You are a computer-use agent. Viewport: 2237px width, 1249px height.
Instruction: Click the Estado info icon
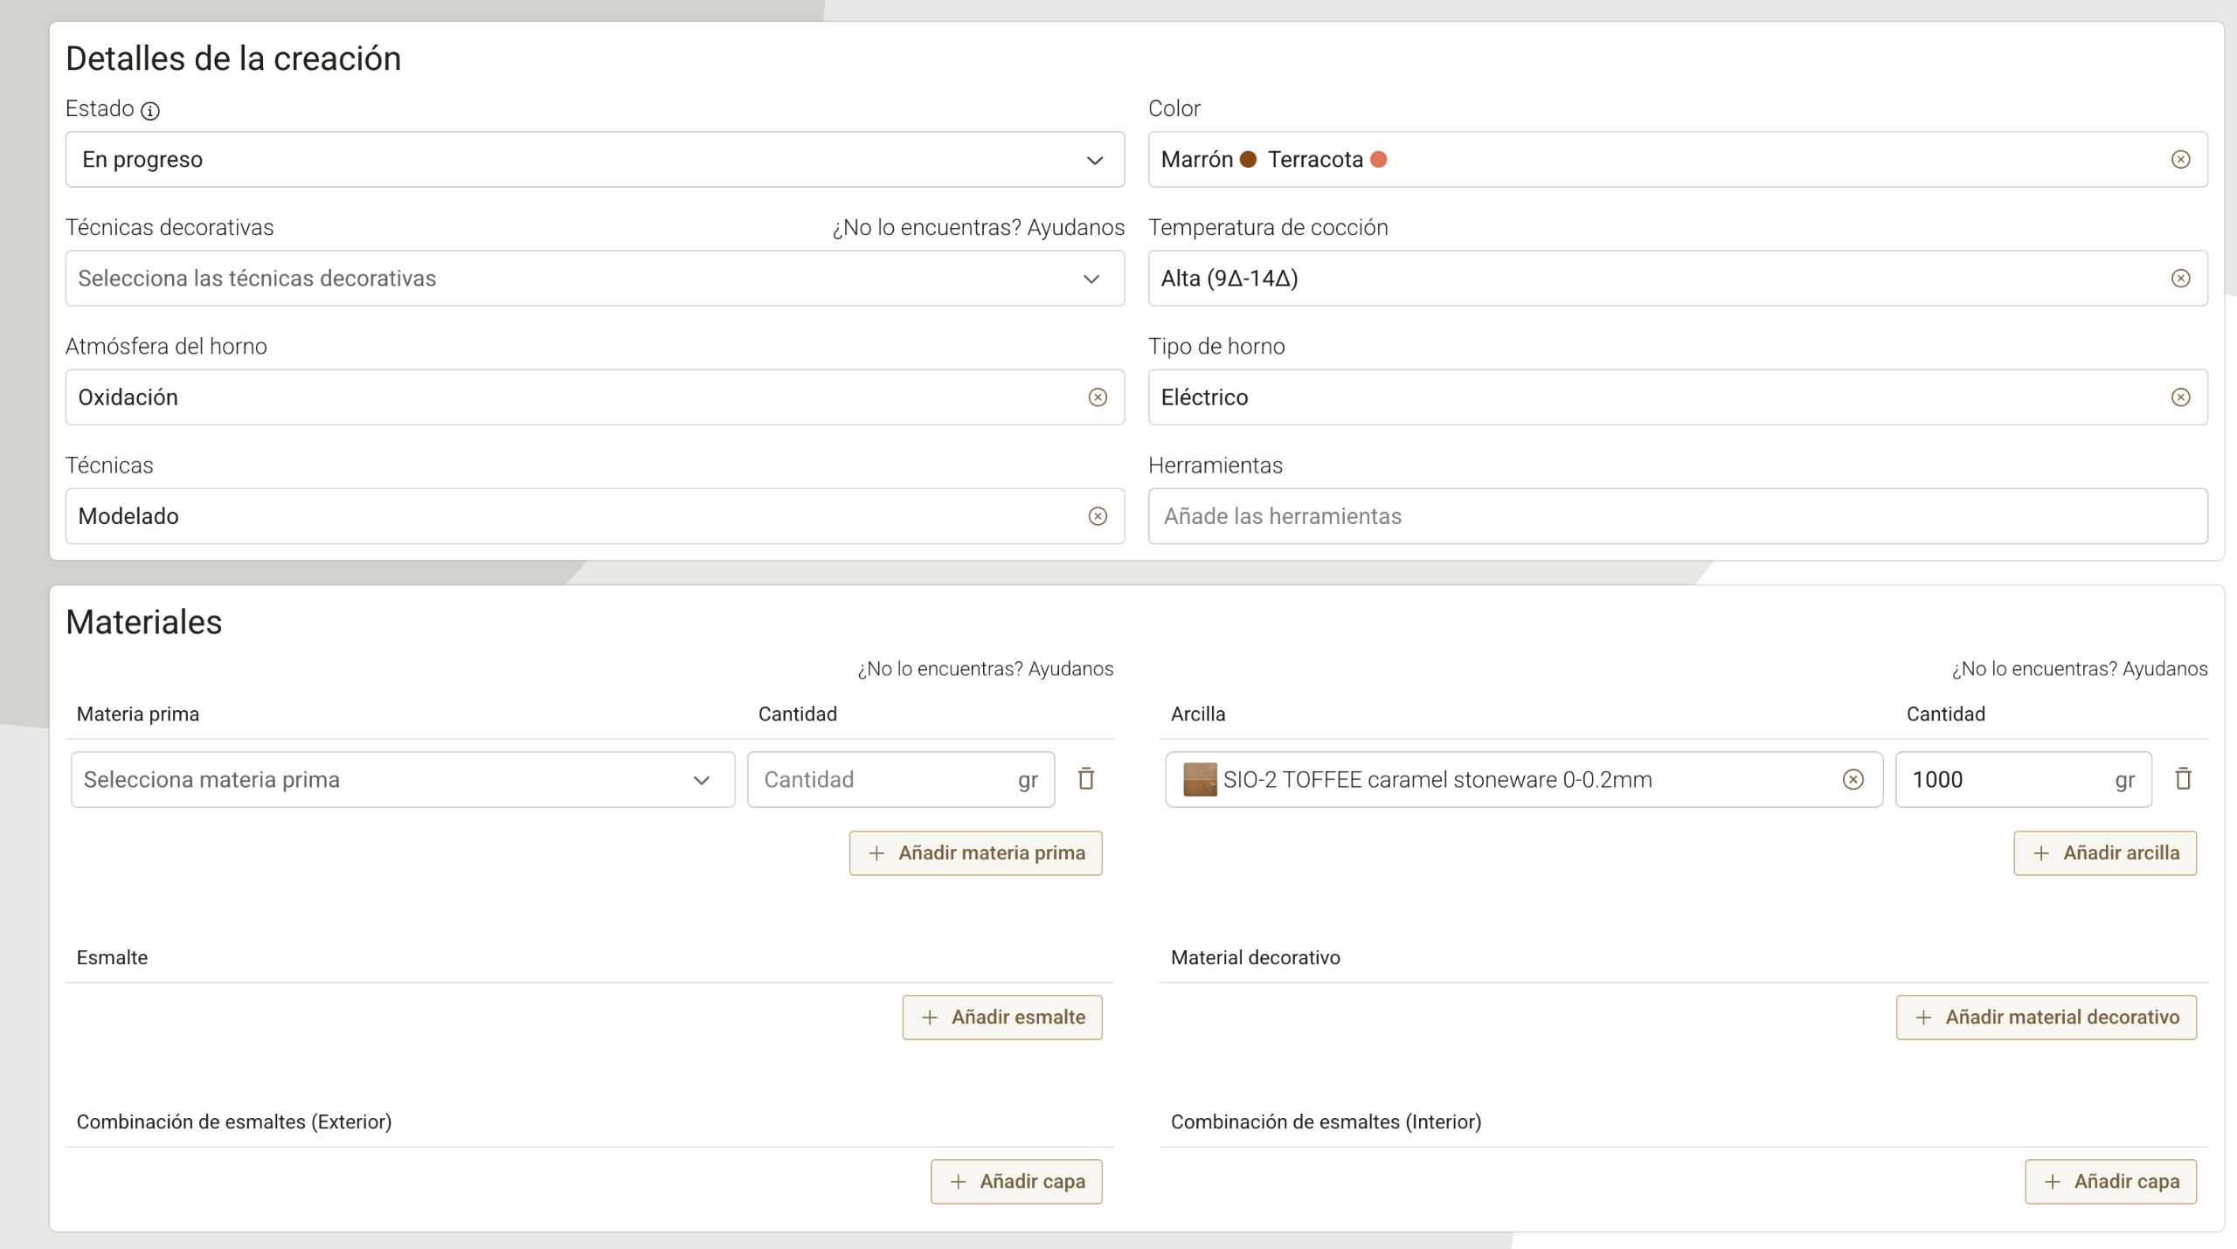(x=150, y=111)
